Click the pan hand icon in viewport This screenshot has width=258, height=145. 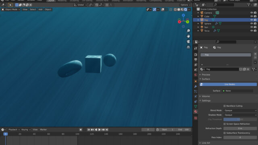(188, 36)
